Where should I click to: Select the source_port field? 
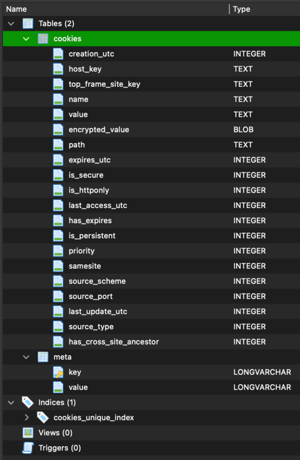(151, 296)
